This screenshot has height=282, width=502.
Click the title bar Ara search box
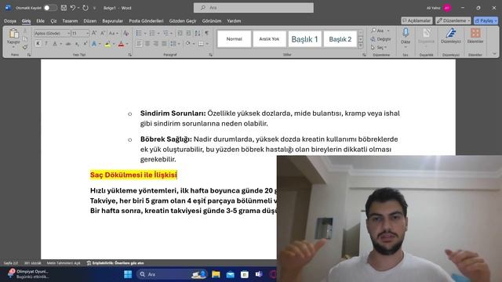pyautogui.click(x=253, y=8)
